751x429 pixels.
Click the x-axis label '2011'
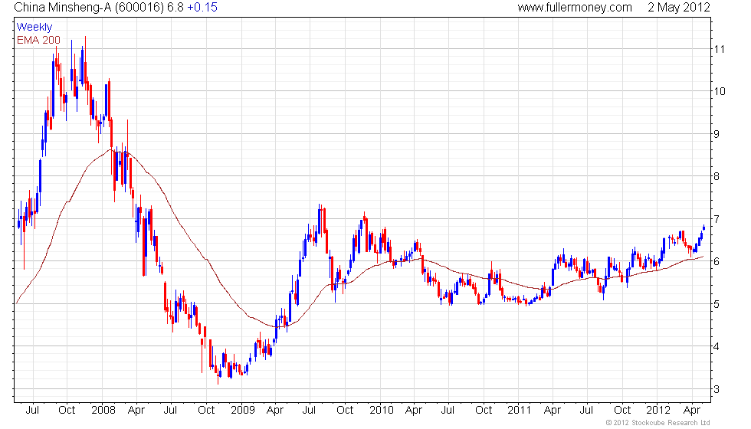click(x=520, y=410)
